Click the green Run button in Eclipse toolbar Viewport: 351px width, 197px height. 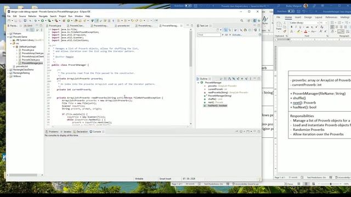coord(42,21)
